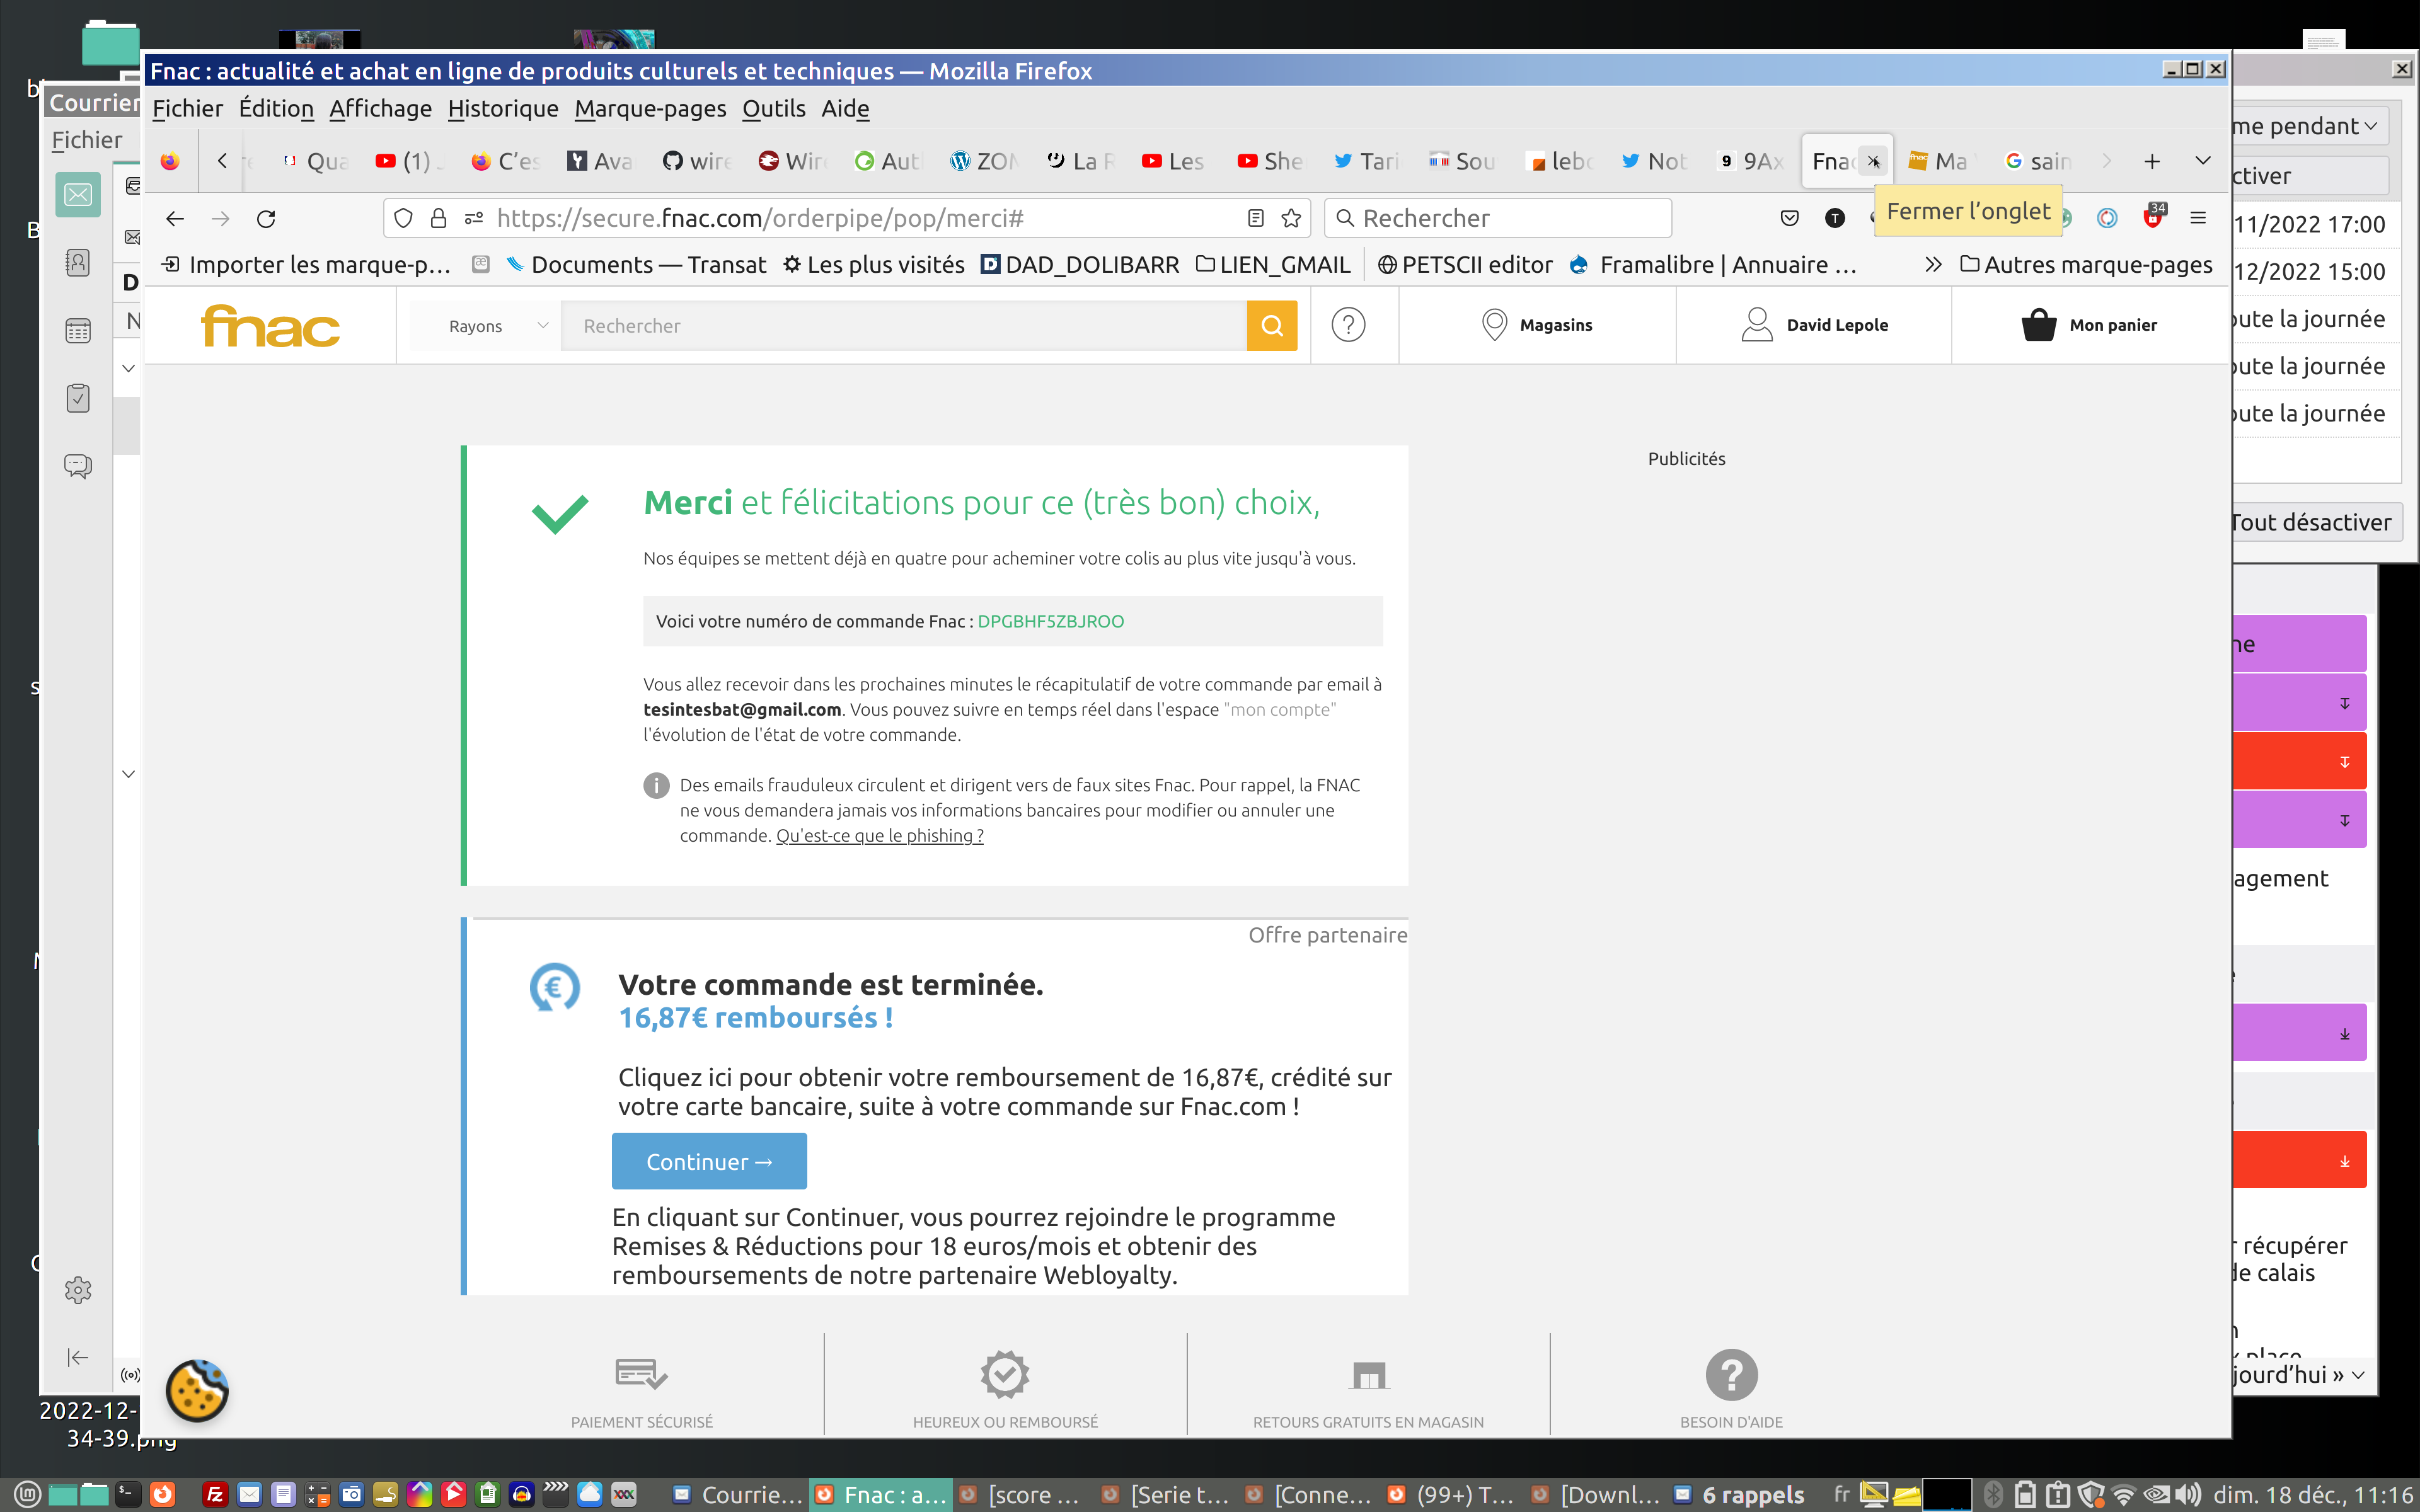This screenshot has width=2420, height=1512.
Task: List all tabs with the chevron
Action: pos(2202,160)
